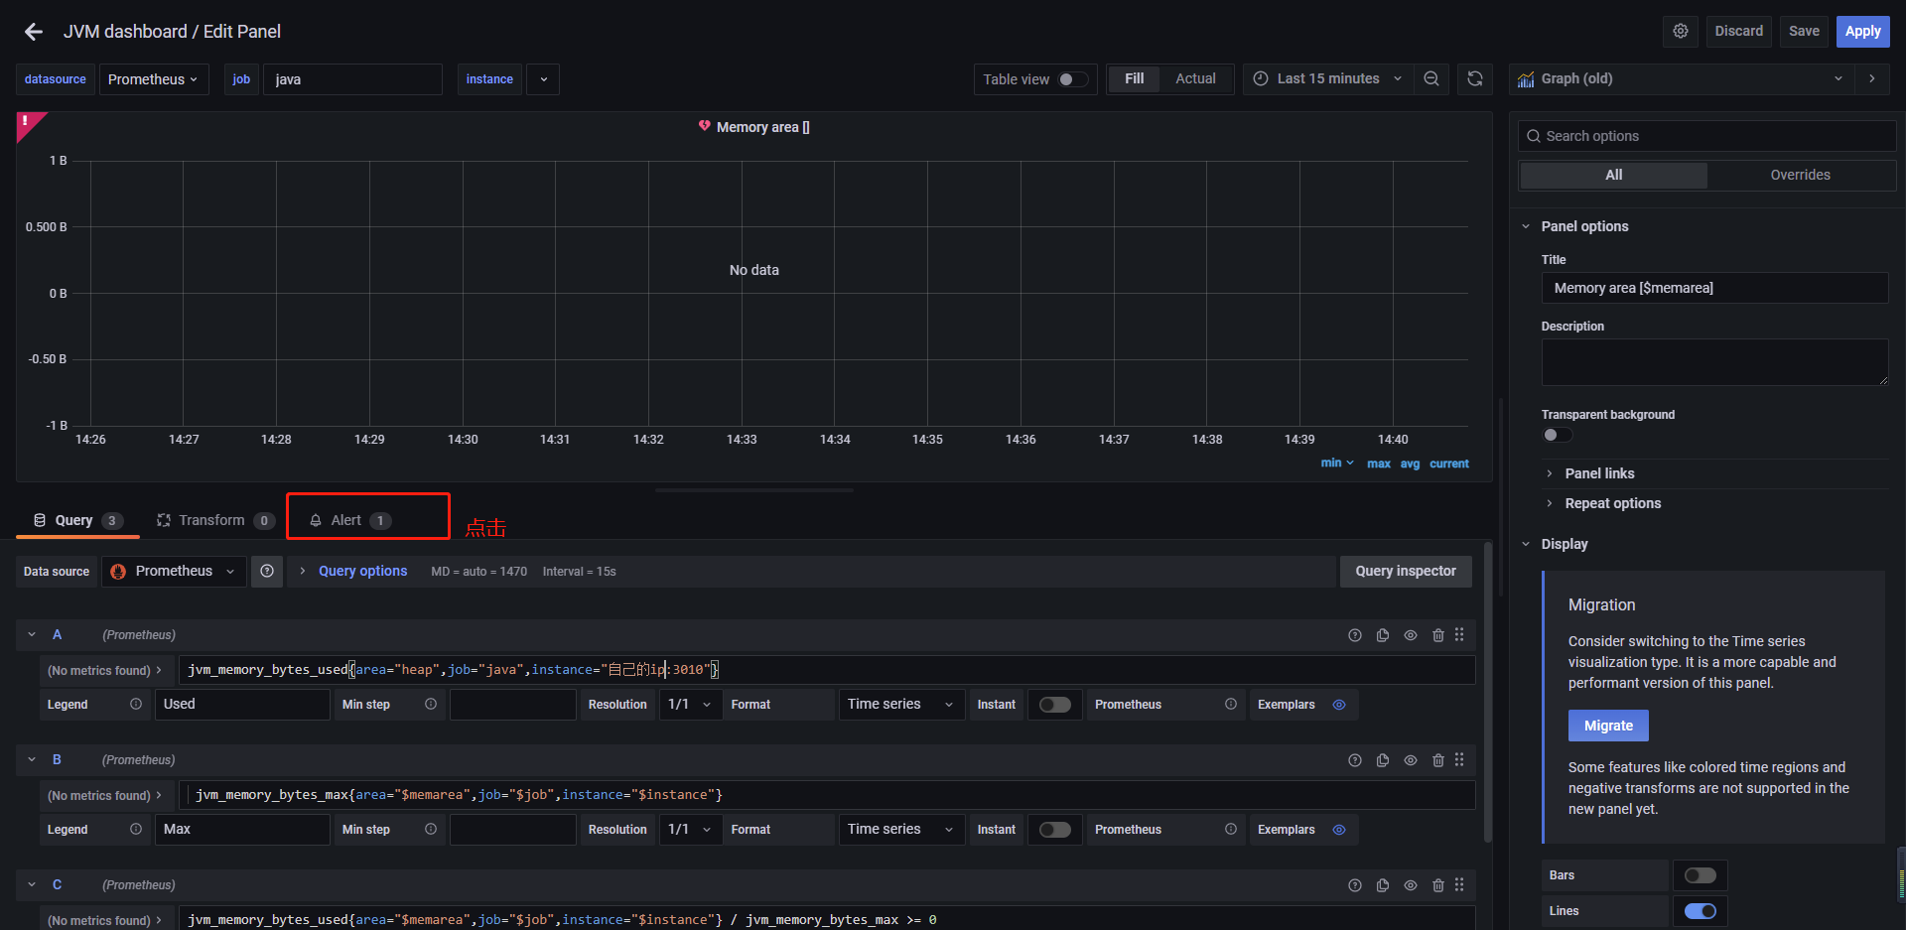
Task: Open the Query inspector
Action: [x=1406, y=572]
